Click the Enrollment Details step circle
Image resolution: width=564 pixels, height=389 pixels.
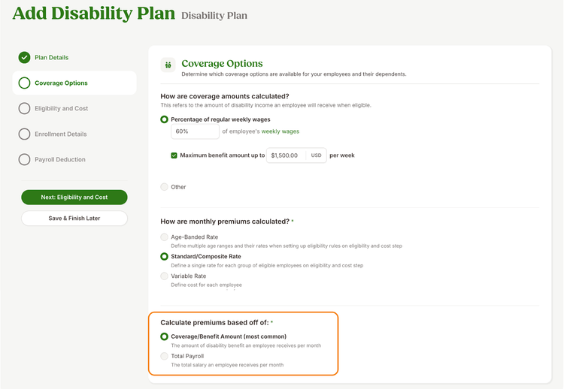click(x=25, y=134)
